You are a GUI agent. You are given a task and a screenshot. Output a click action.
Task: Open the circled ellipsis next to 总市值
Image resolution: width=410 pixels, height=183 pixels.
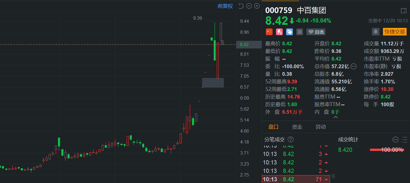point(354,66)
